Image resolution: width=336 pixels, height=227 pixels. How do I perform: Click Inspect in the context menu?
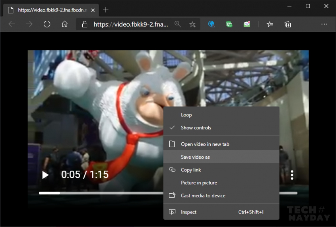click(x=221, y=212)
